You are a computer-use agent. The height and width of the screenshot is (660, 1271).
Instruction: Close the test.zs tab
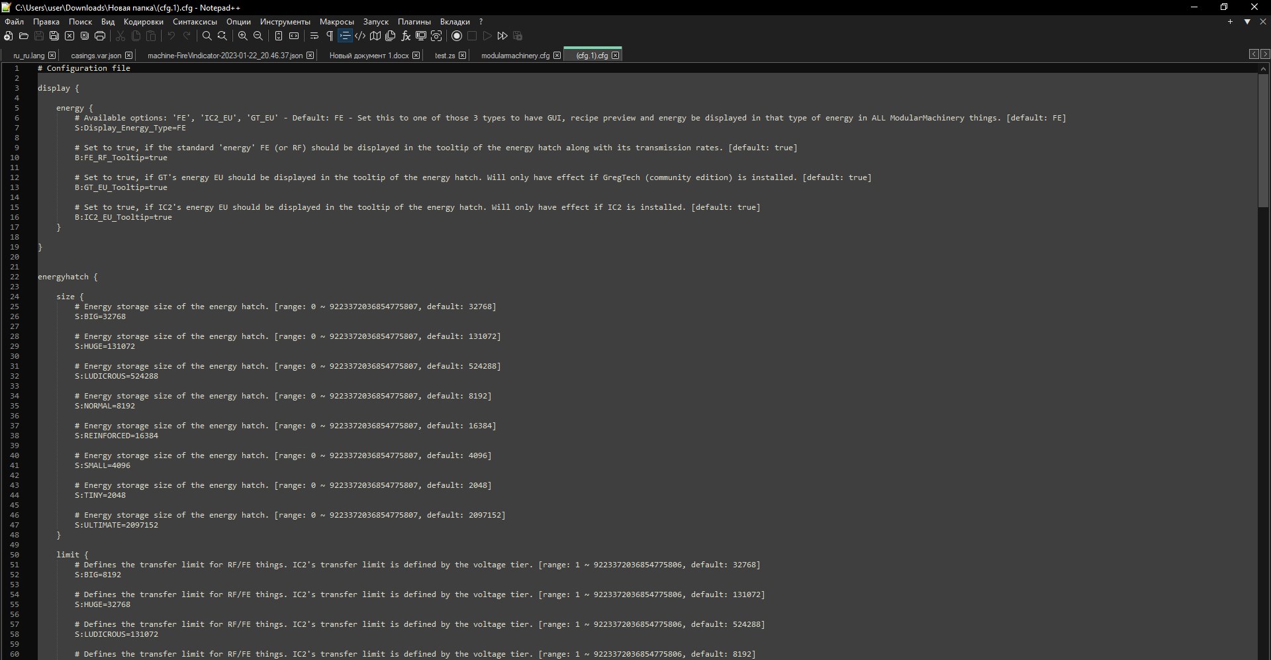click(x=462, y=56)
